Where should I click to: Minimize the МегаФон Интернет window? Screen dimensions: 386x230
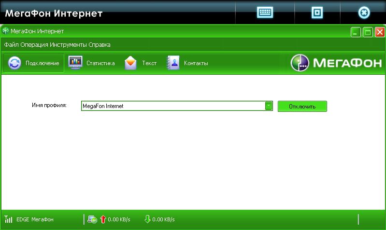[356, 32]
